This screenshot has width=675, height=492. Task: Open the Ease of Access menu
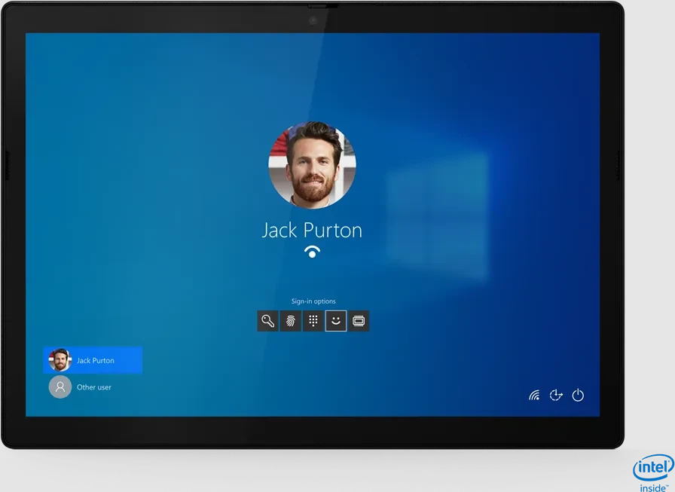pos(556,396)
